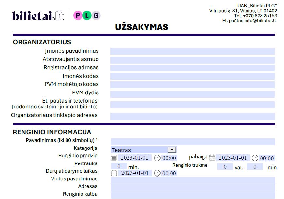Viewport: 284px width, 199px height.
Task: Click the clock icon for Renginio pradžia
Action: point(157,158)
